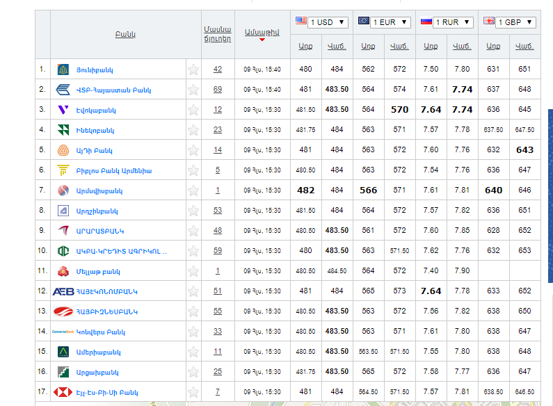Viewport: 553px width, 406px height.
Task: Sort by EUR buy rate header
Action: 368,46
